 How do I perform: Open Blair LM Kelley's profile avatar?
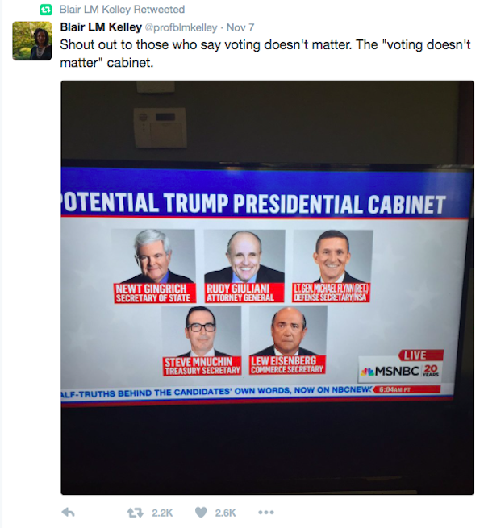[32, 41]
